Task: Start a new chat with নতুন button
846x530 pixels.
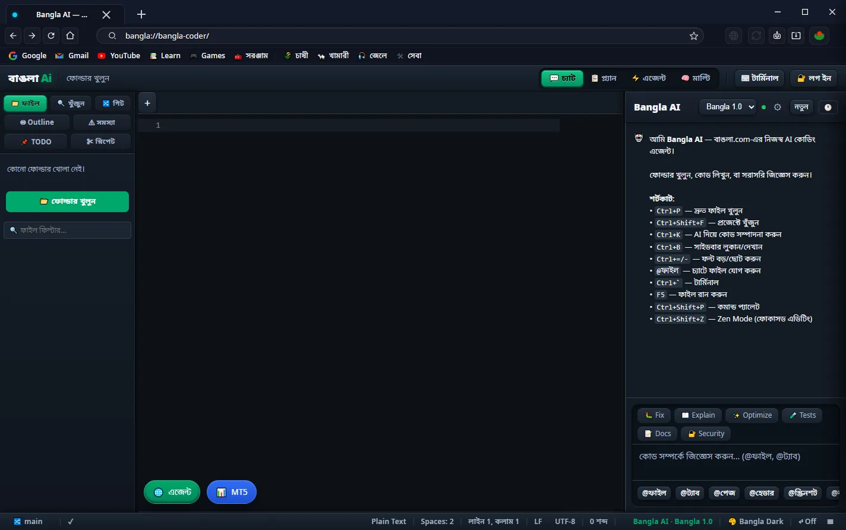Action: (x=801, y=108)
